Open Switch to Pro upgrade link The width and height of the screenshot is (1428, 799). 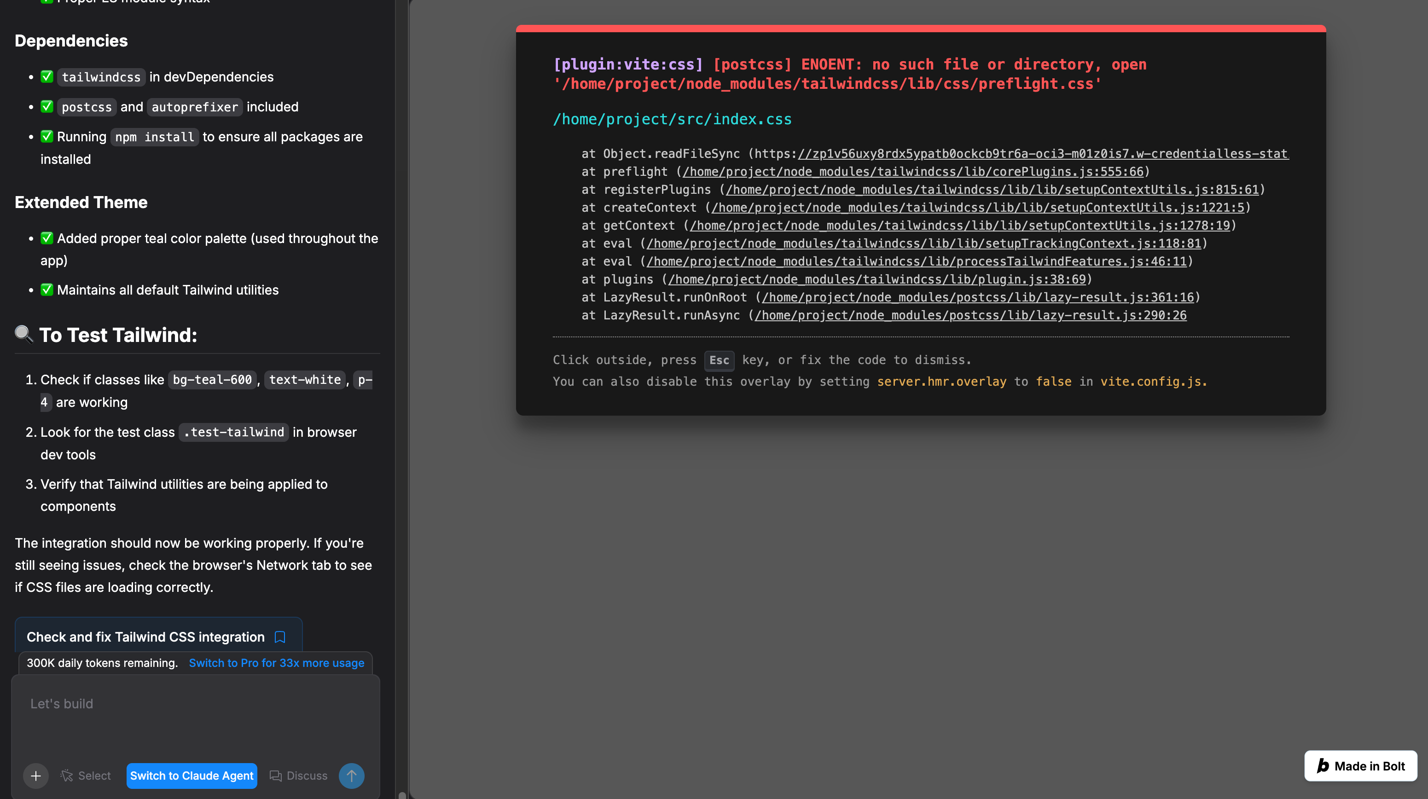click(x=276, y=663)
